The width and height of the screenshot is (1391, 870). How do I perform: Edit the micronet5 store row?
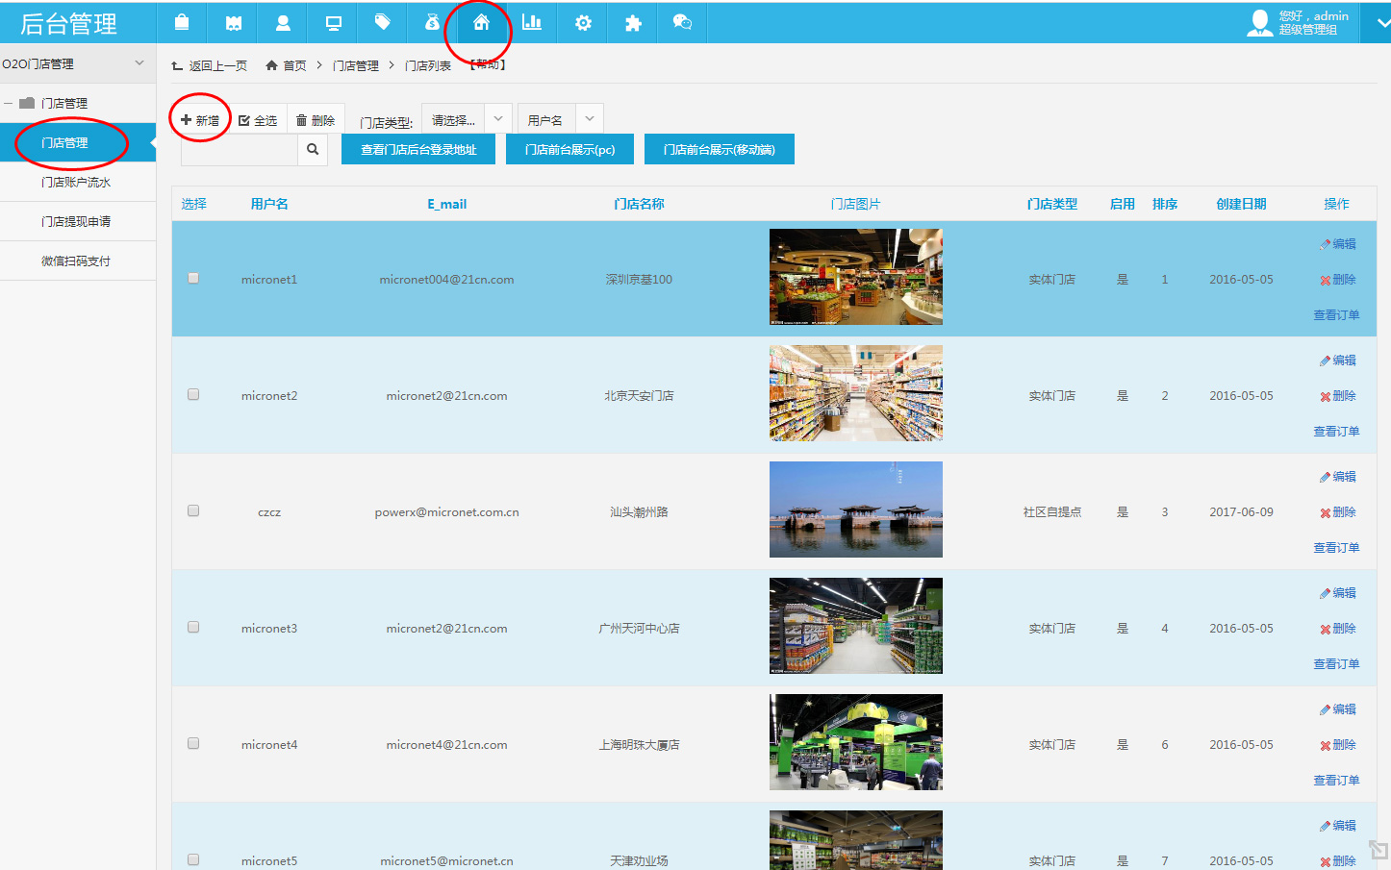click(1338, 826)
